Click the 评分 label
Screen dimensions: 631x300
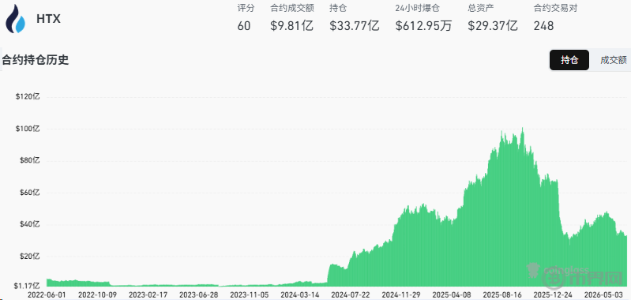click(x=246, y=8)
